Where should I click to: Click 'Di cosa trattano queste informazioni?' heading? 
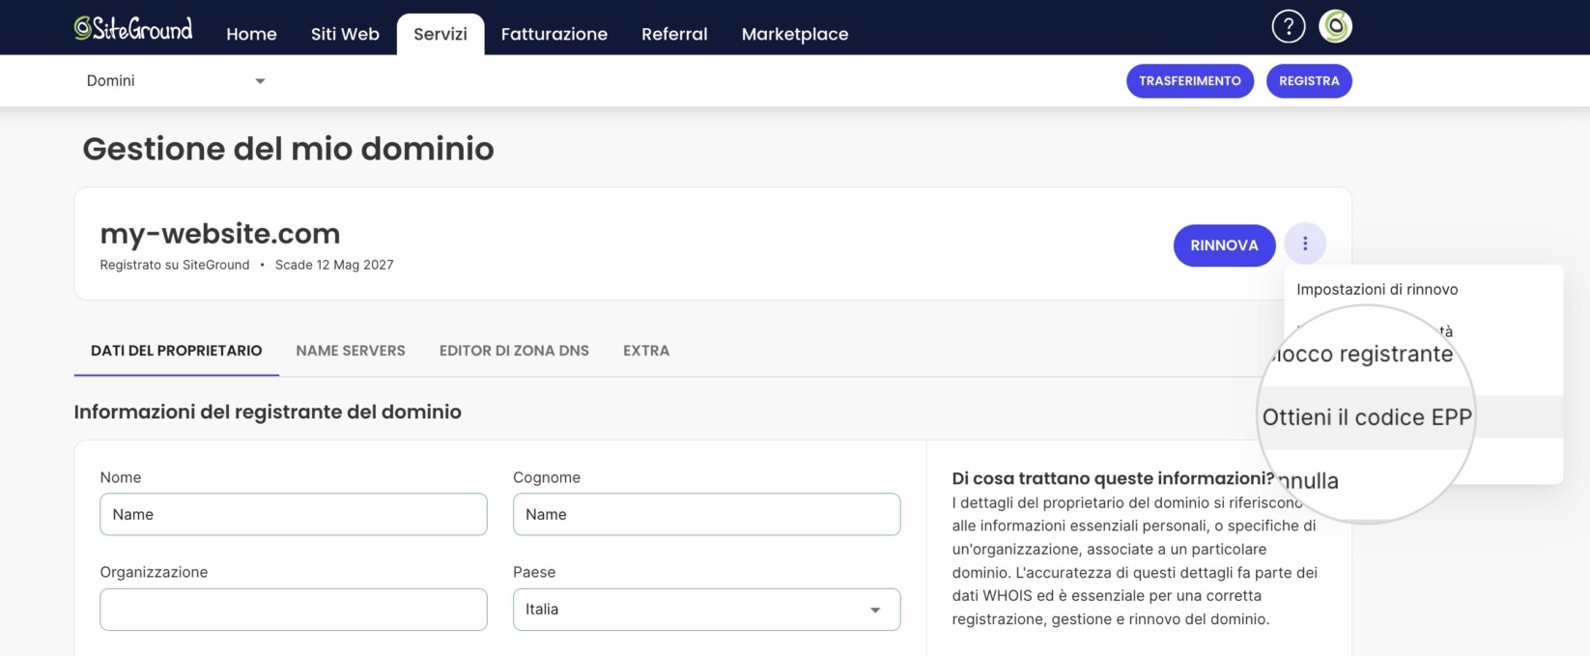pos(1113,478)
